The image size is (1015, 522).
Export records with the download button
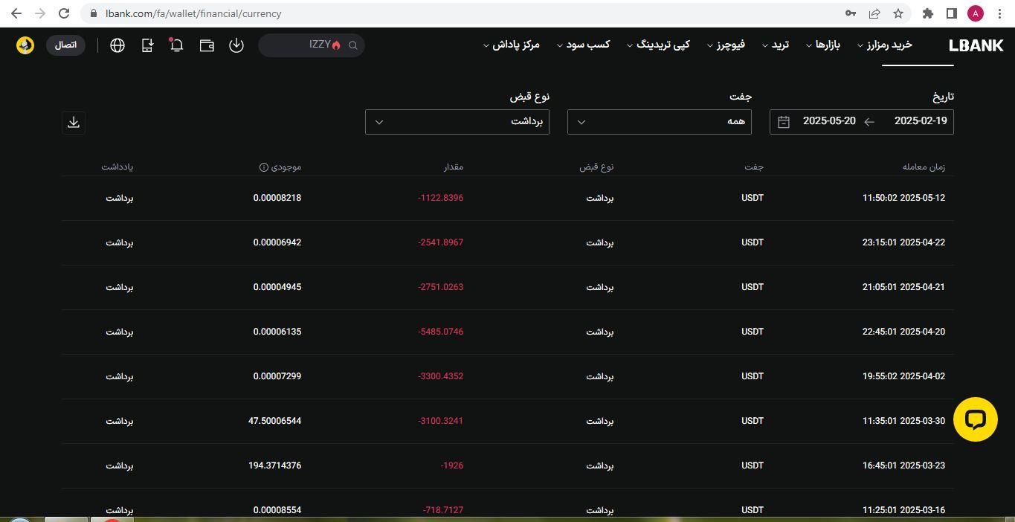[x=74, y=122]
